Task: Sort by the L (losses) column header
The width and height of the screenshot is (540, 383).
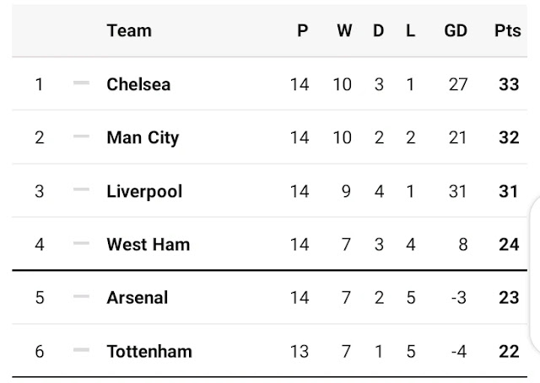Action: point(410,30)
